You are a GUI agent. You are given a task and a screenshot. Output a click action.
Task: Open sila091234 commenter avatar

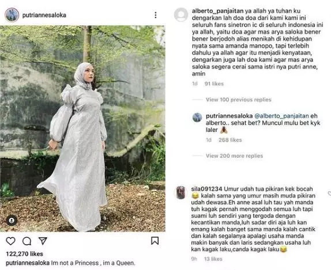(180, 192)
